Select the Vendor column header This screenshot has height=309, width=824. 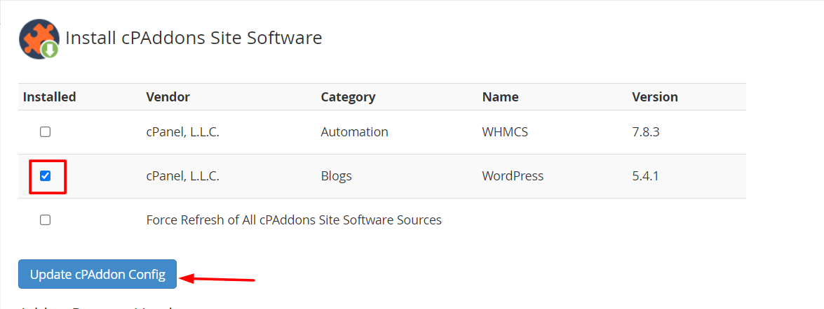[x=168, y=97]
